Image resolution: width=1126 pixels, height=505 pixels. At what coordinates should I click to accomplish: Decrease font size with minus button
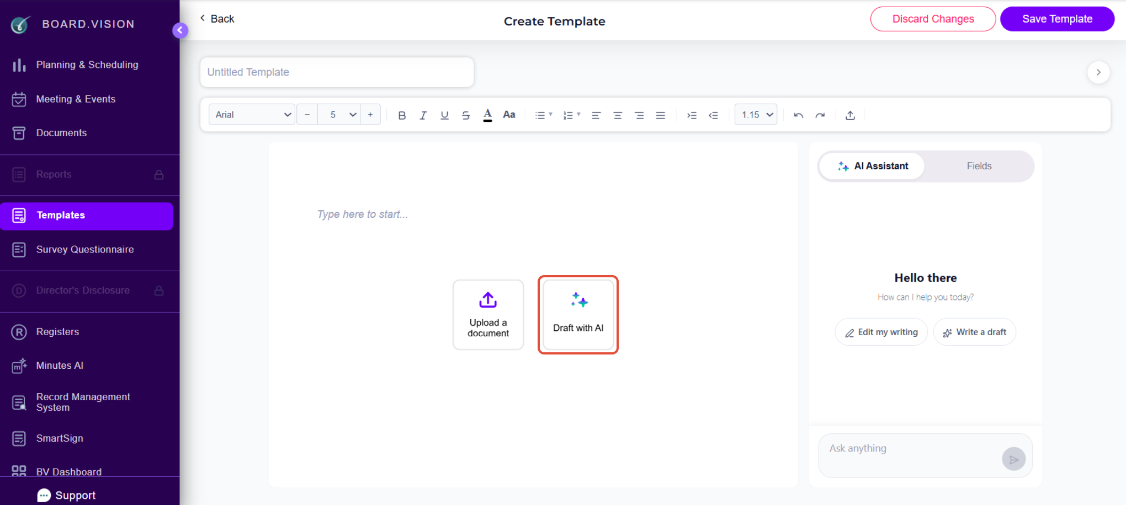pyautogui.click(x=307, y=115)
